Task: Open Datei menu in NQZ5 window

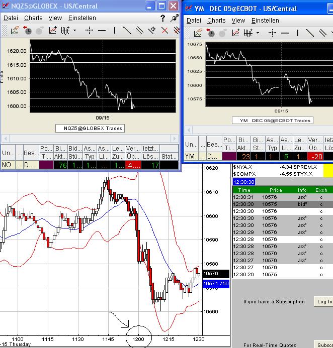Action: [x=11, y=18]
